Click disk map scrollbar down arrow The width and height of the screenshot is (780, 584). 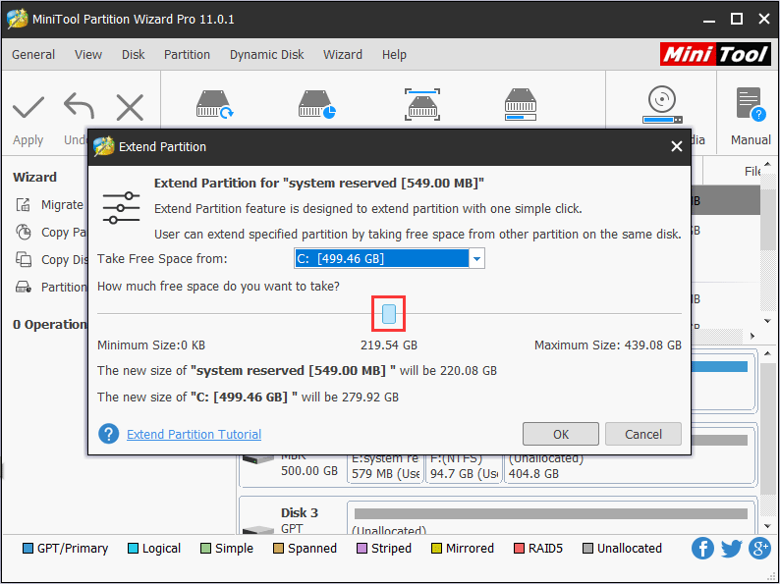767,526
